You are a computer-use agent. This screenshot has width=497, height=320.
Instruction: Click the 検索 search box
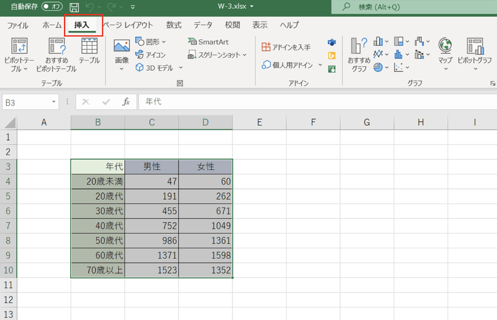click(414, 7)
